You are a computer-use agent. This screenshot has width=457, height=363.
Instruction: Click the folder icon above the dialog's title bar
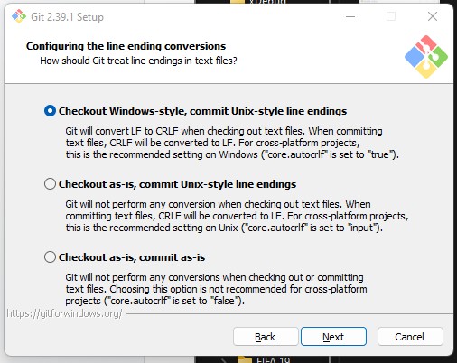(x=238, y=2)
